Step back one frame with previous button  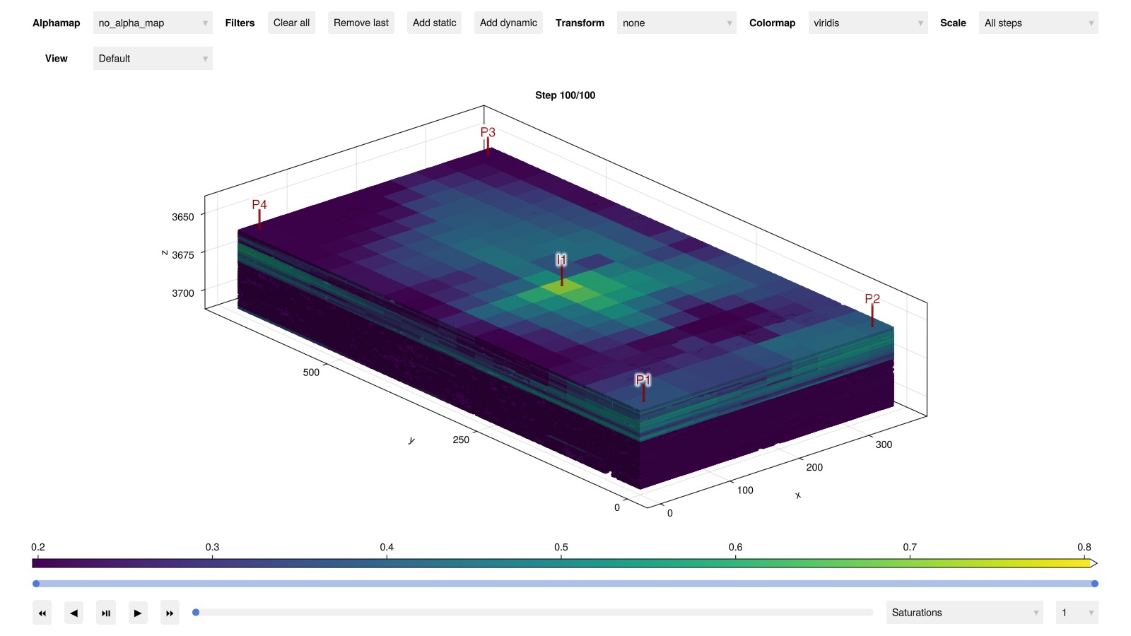[74, 613]
